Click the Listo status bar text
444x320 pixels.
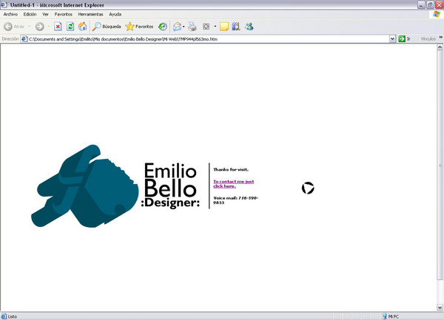(x=13, y=316)
